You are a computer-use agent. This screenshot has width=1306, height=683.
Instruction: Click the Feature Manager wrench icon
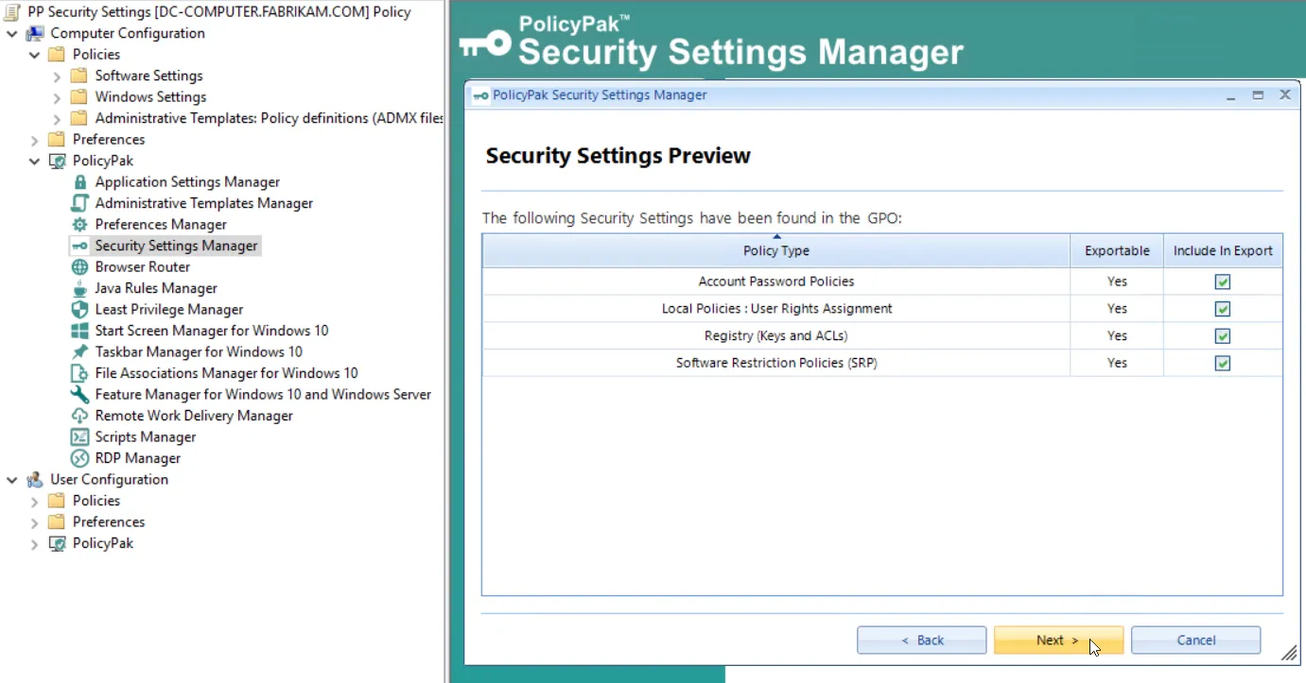click(x=79, y=395)
